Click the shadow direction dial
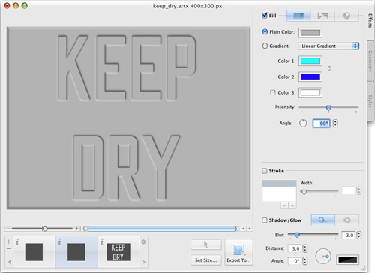Image resolution: width=375 pixels, height=273 pixels. point(323,256)
